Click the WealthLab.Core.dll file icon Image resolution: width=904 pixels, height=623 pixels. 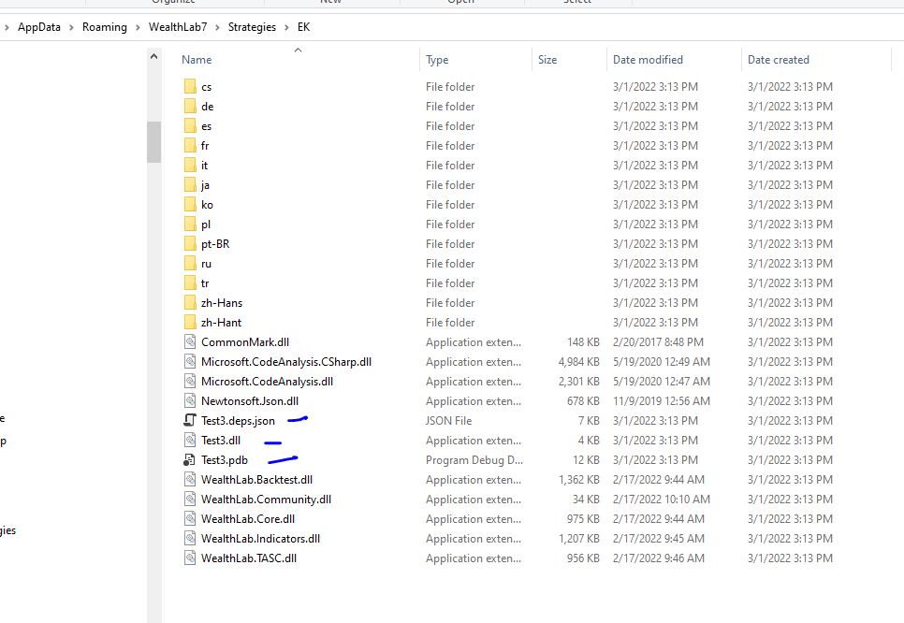click(190, 518)
